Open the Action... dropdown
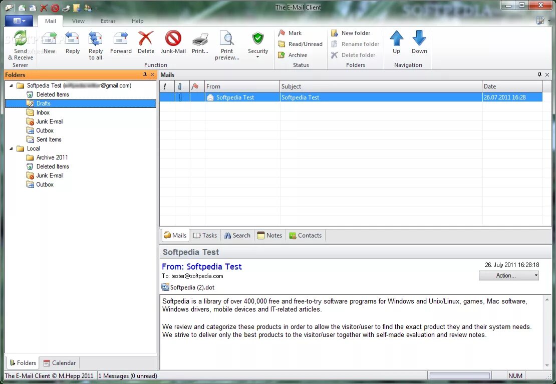Screen dimensions: 556x384 click(508, 275)
